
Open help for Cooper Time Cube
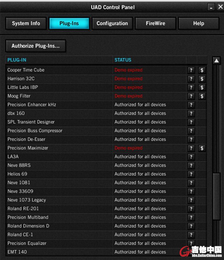[191, 70]
